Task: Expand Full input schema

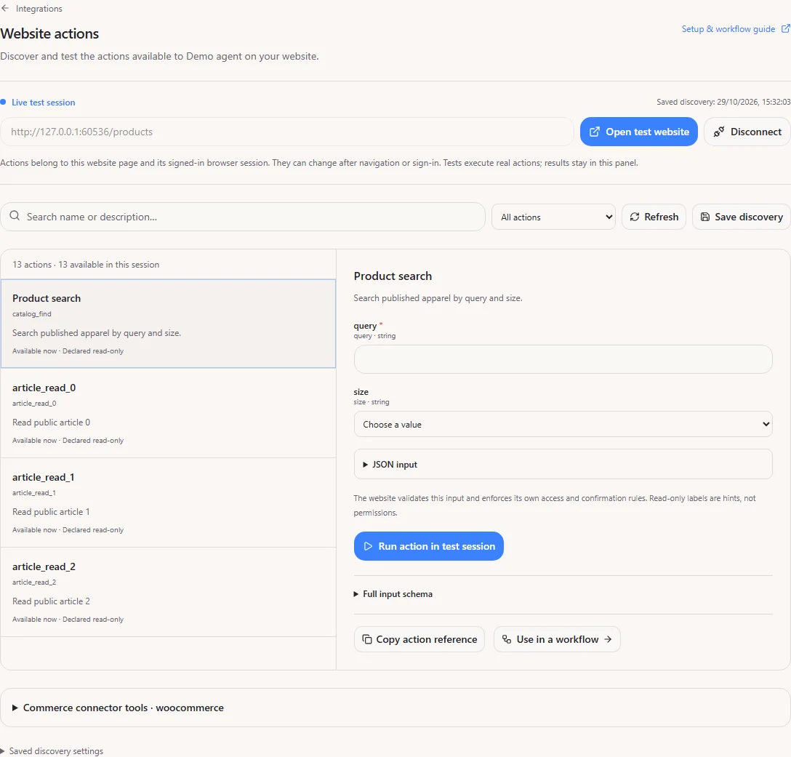Action: click(393, 594)
